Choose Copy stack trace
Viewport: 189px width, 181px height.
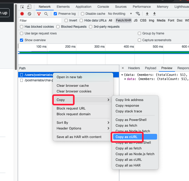click(135, 111)
